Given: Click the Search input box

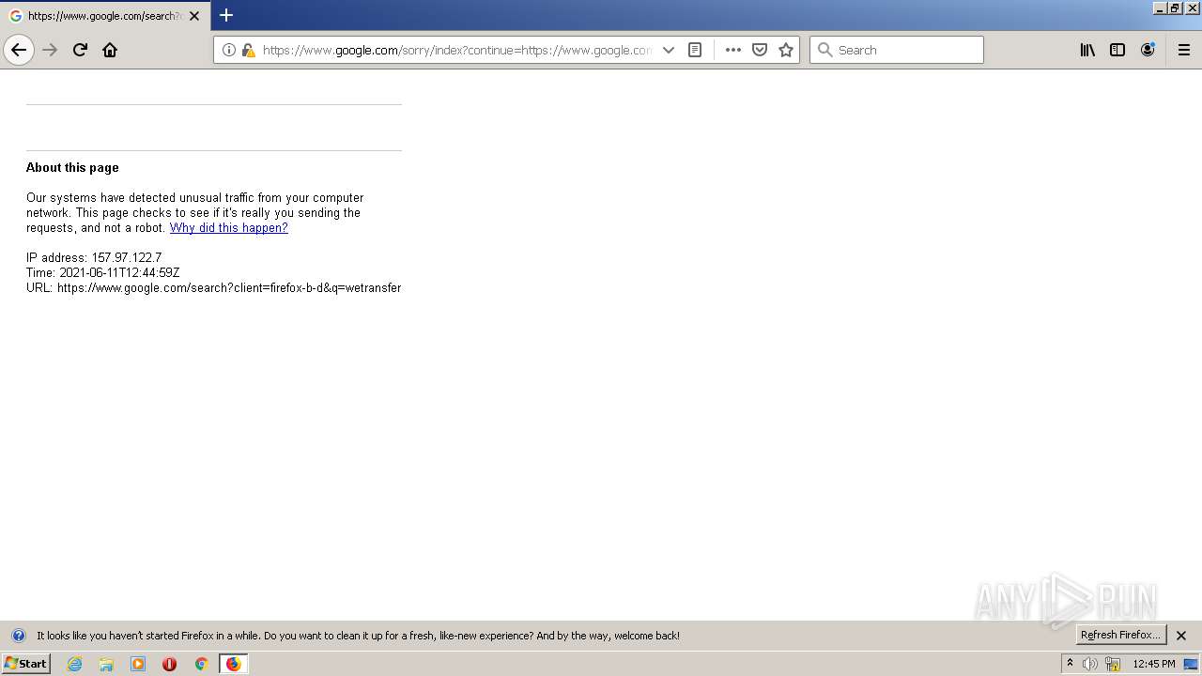Looking at the screenshot, I should click(897, 50).
